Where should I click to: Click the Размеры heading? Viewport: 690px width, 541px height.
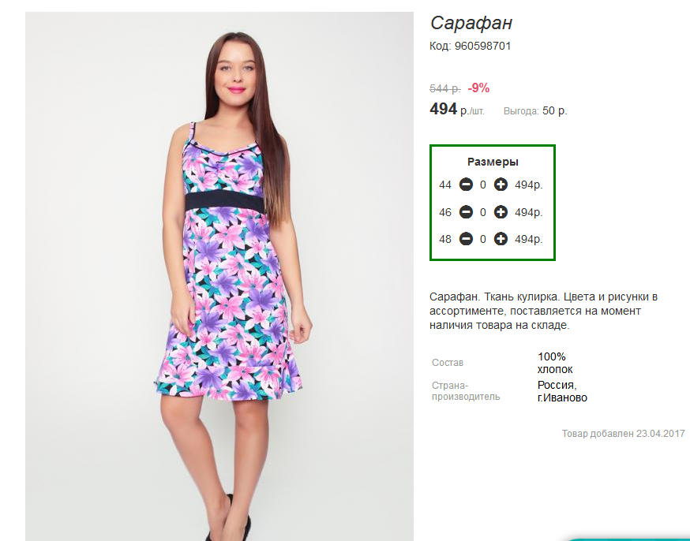click(x=493, y=162)
